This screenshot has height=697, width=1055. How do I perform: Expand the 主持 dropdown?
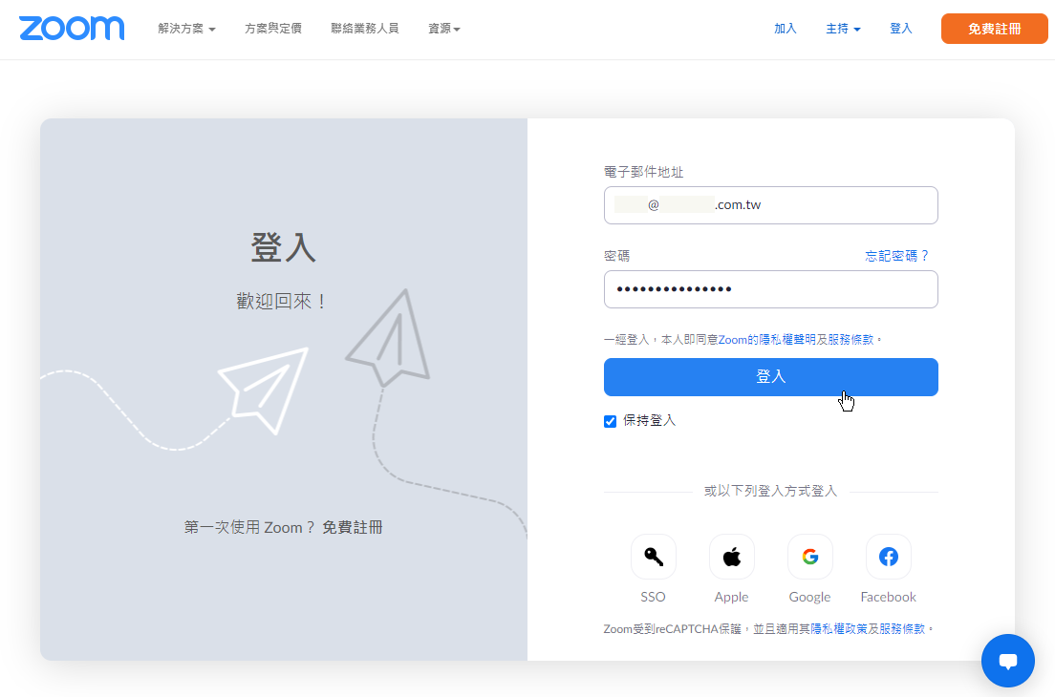842,29
